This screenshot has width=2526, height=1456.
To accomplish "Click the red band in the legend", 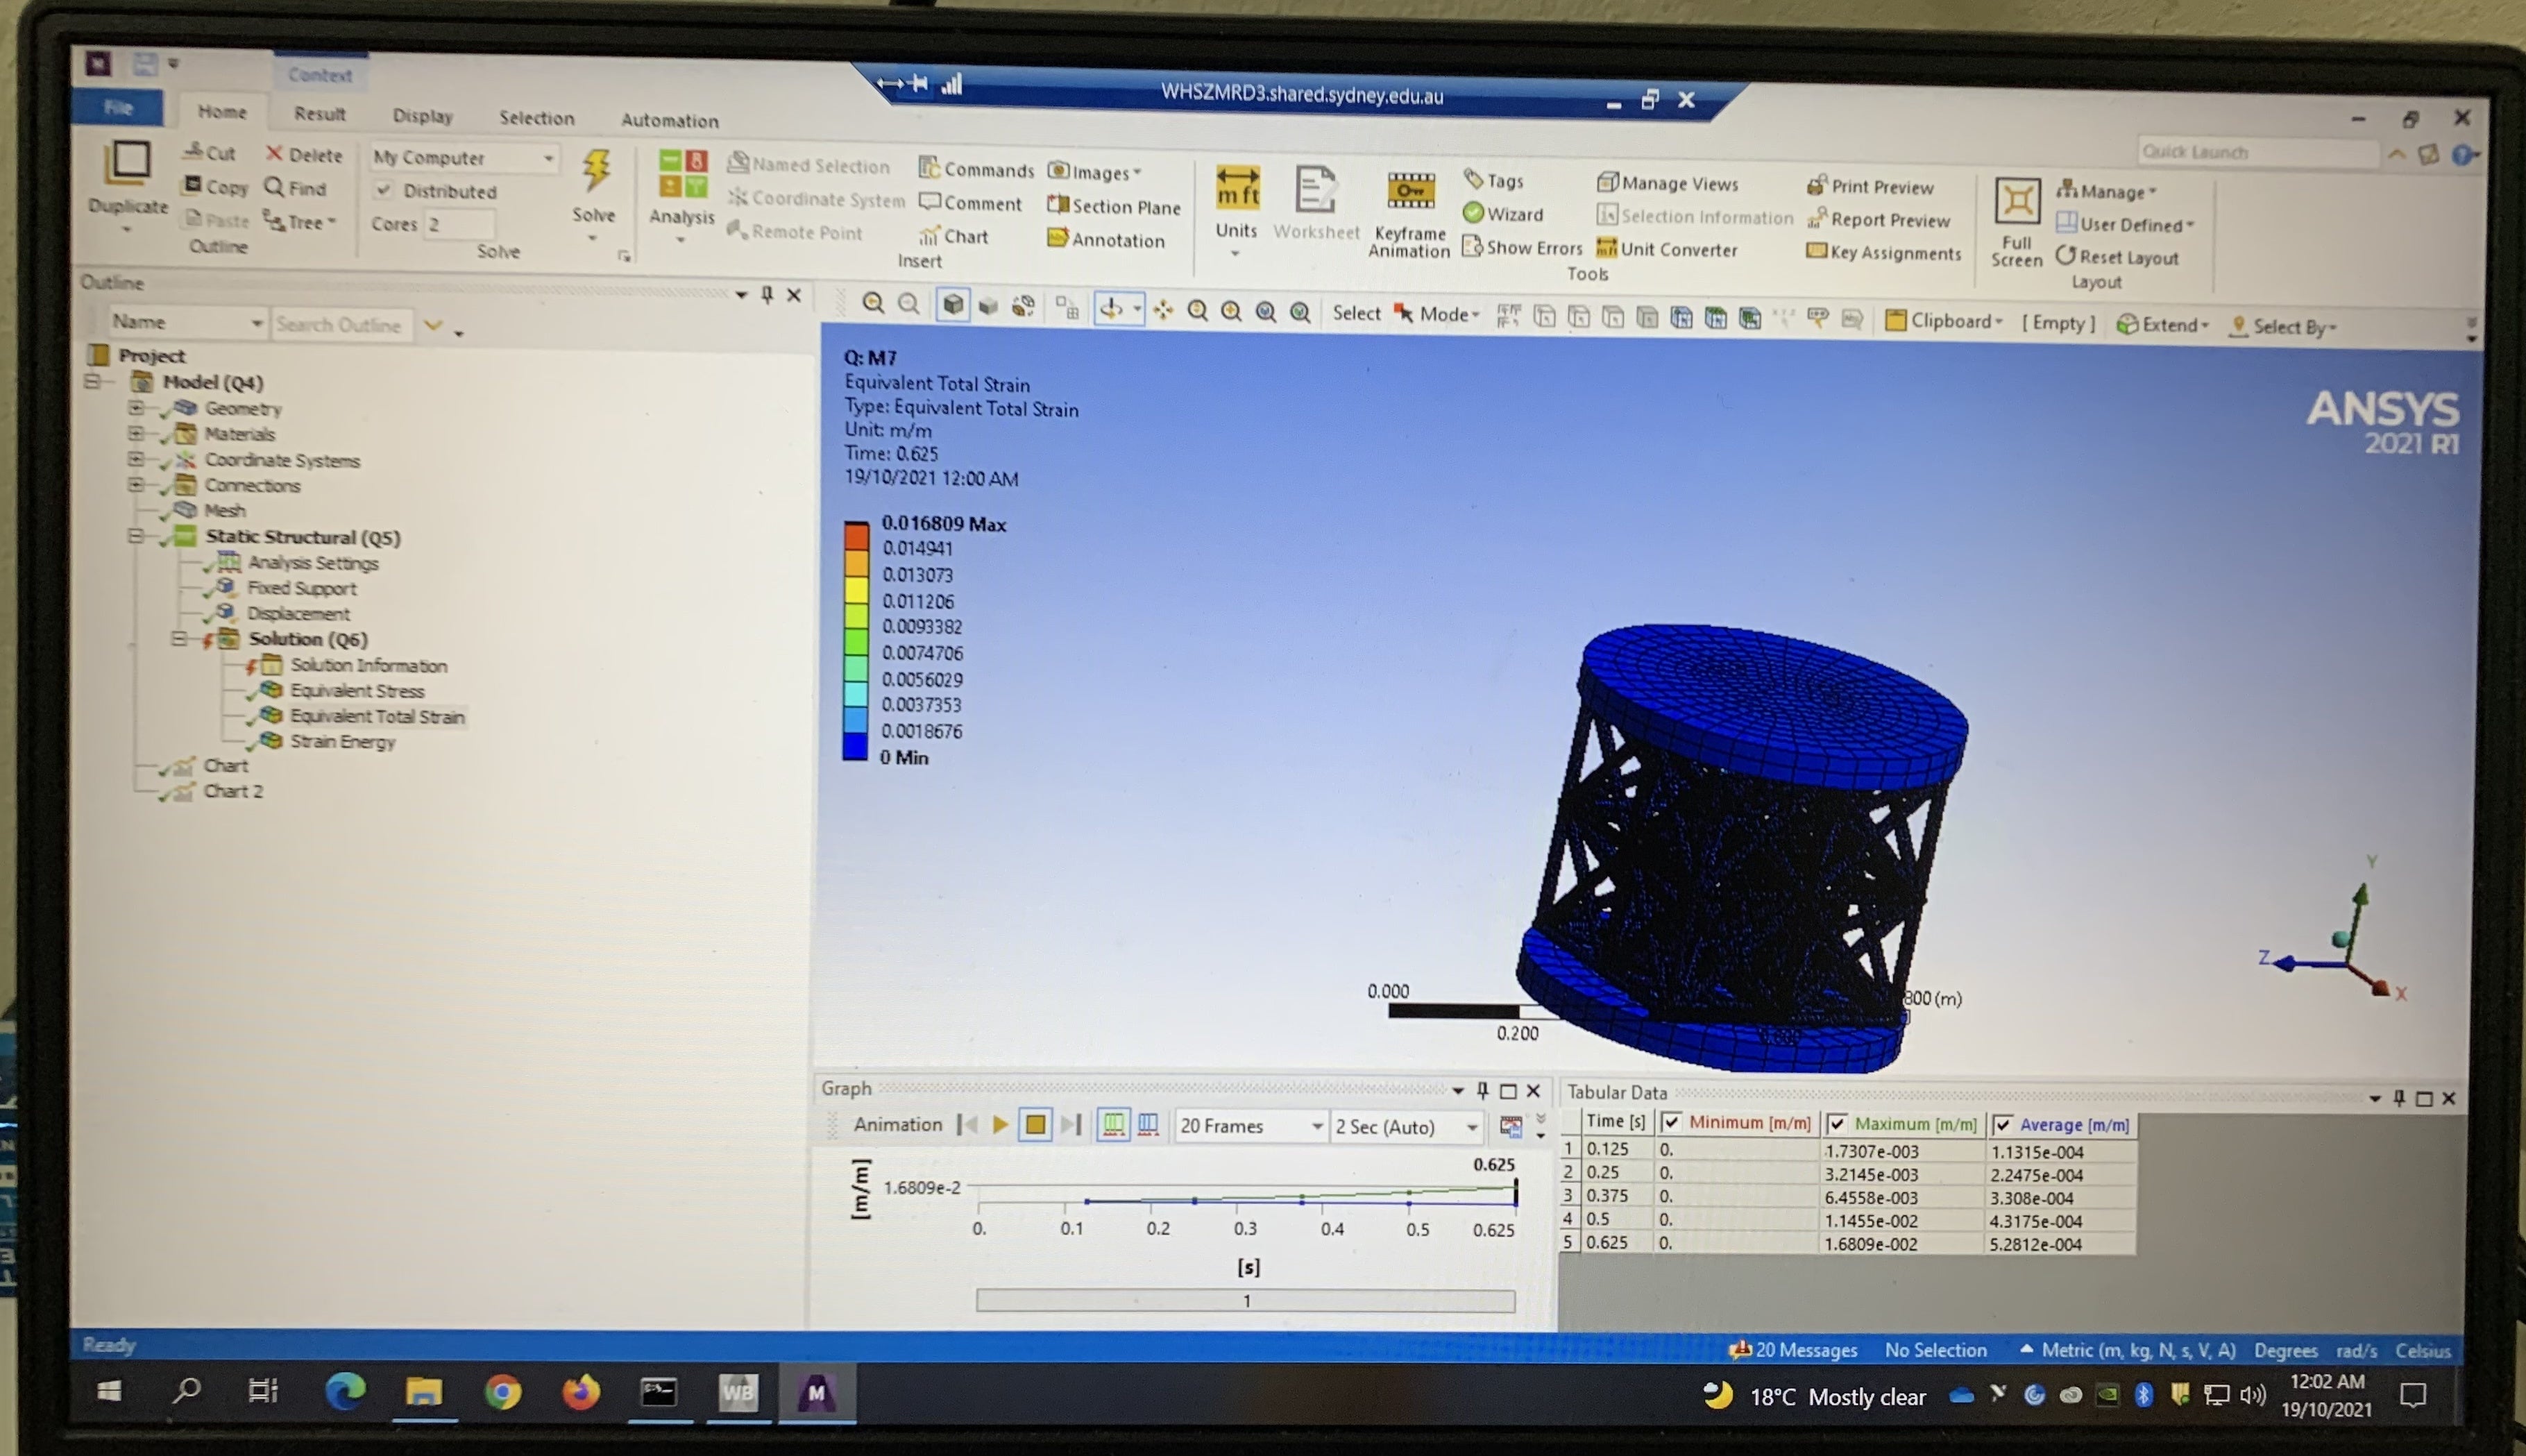I will [856, 536].
